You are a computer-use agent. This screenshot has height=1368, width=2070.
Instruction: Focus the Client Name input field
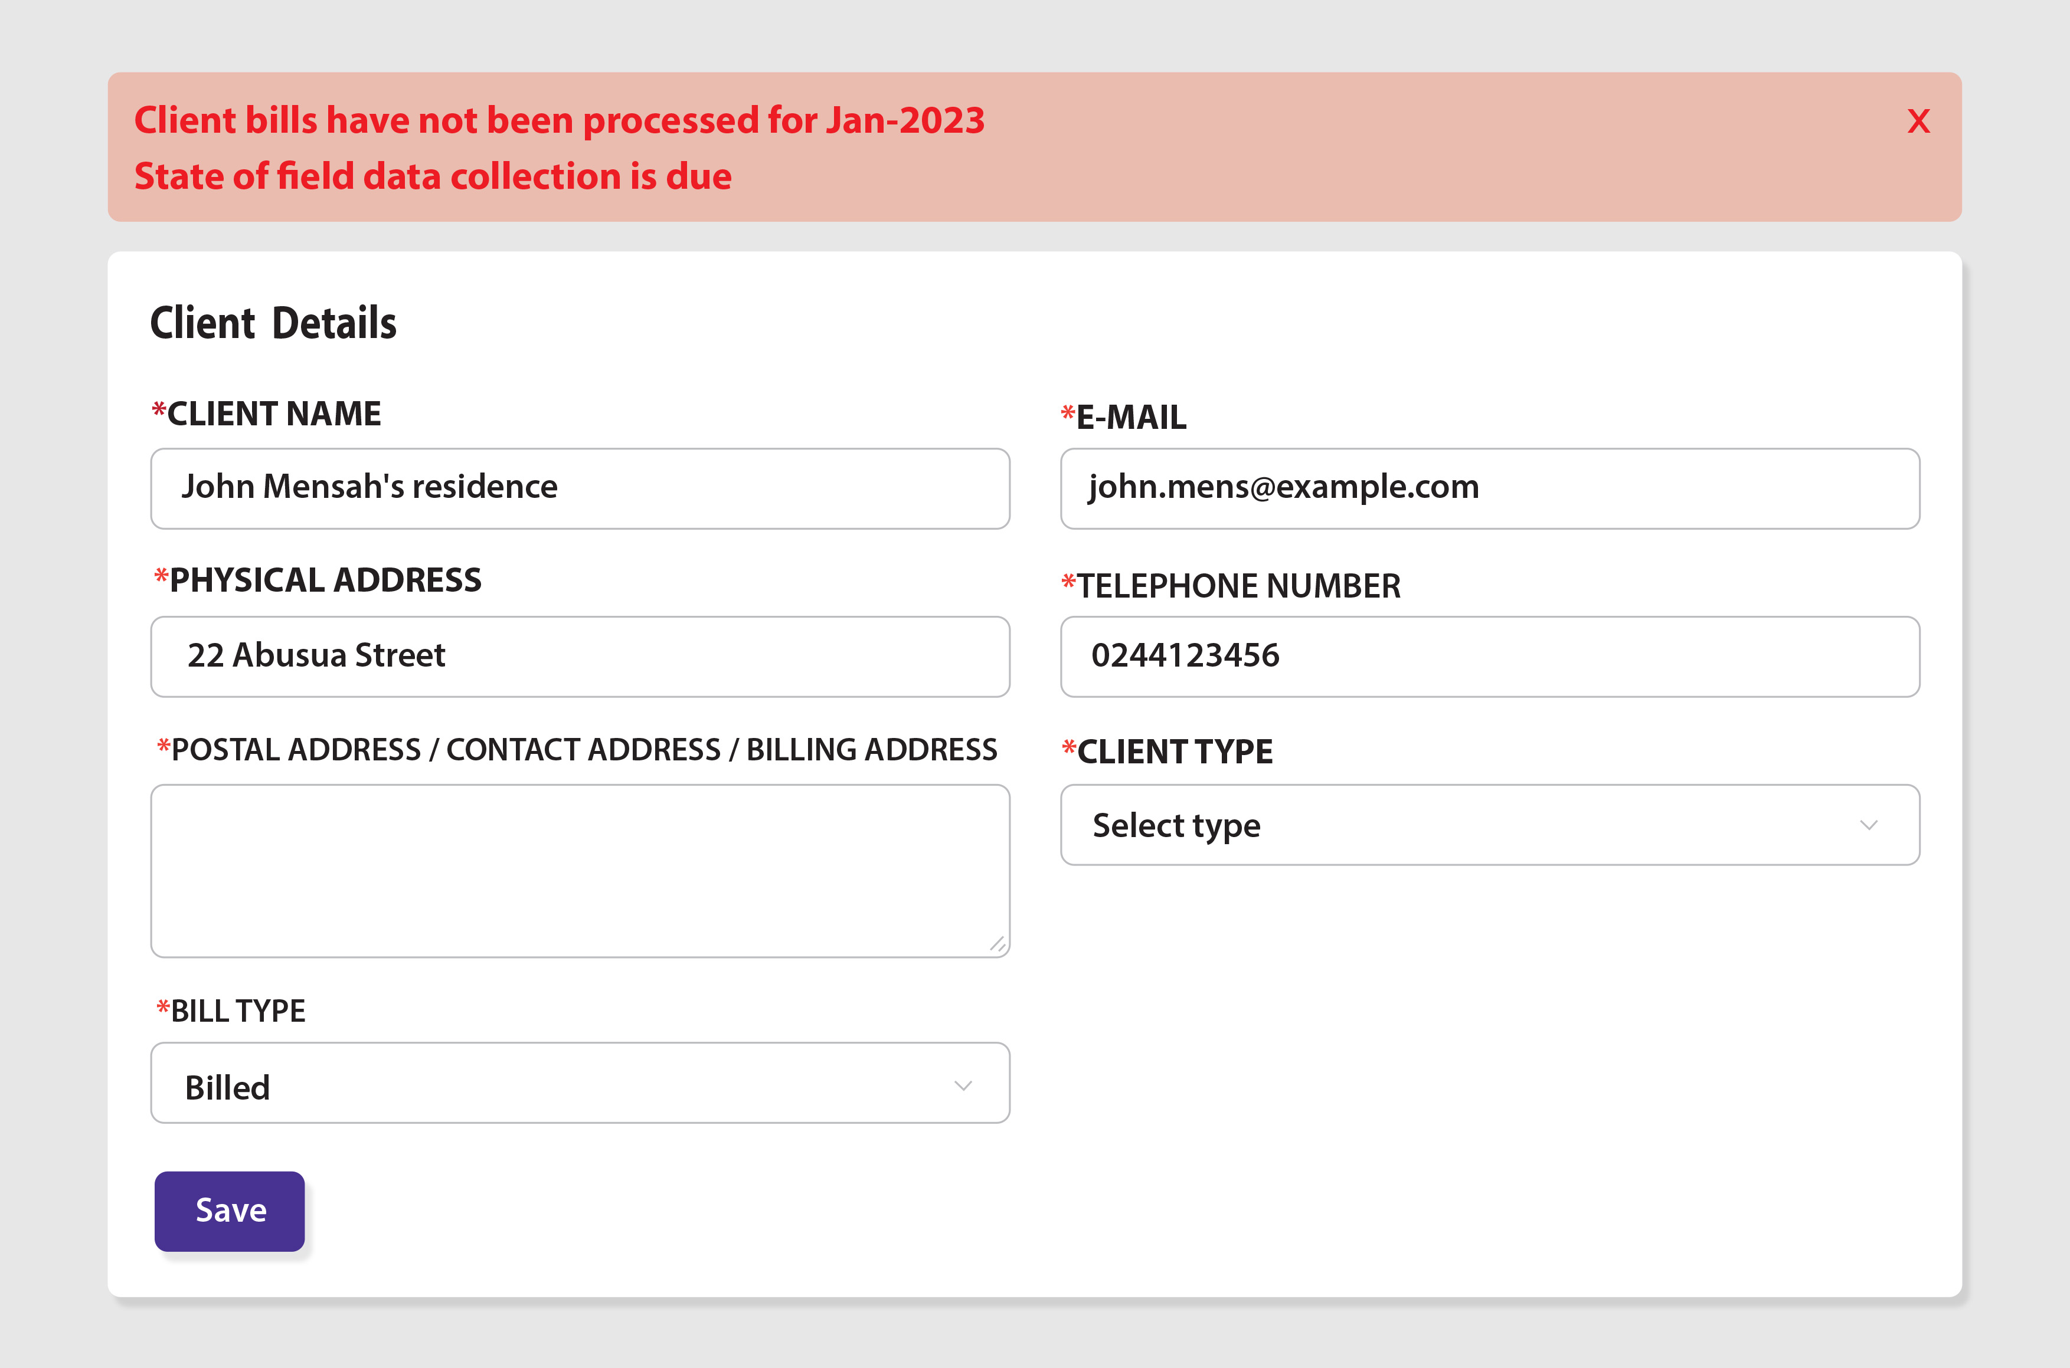(x=580, y=488)
